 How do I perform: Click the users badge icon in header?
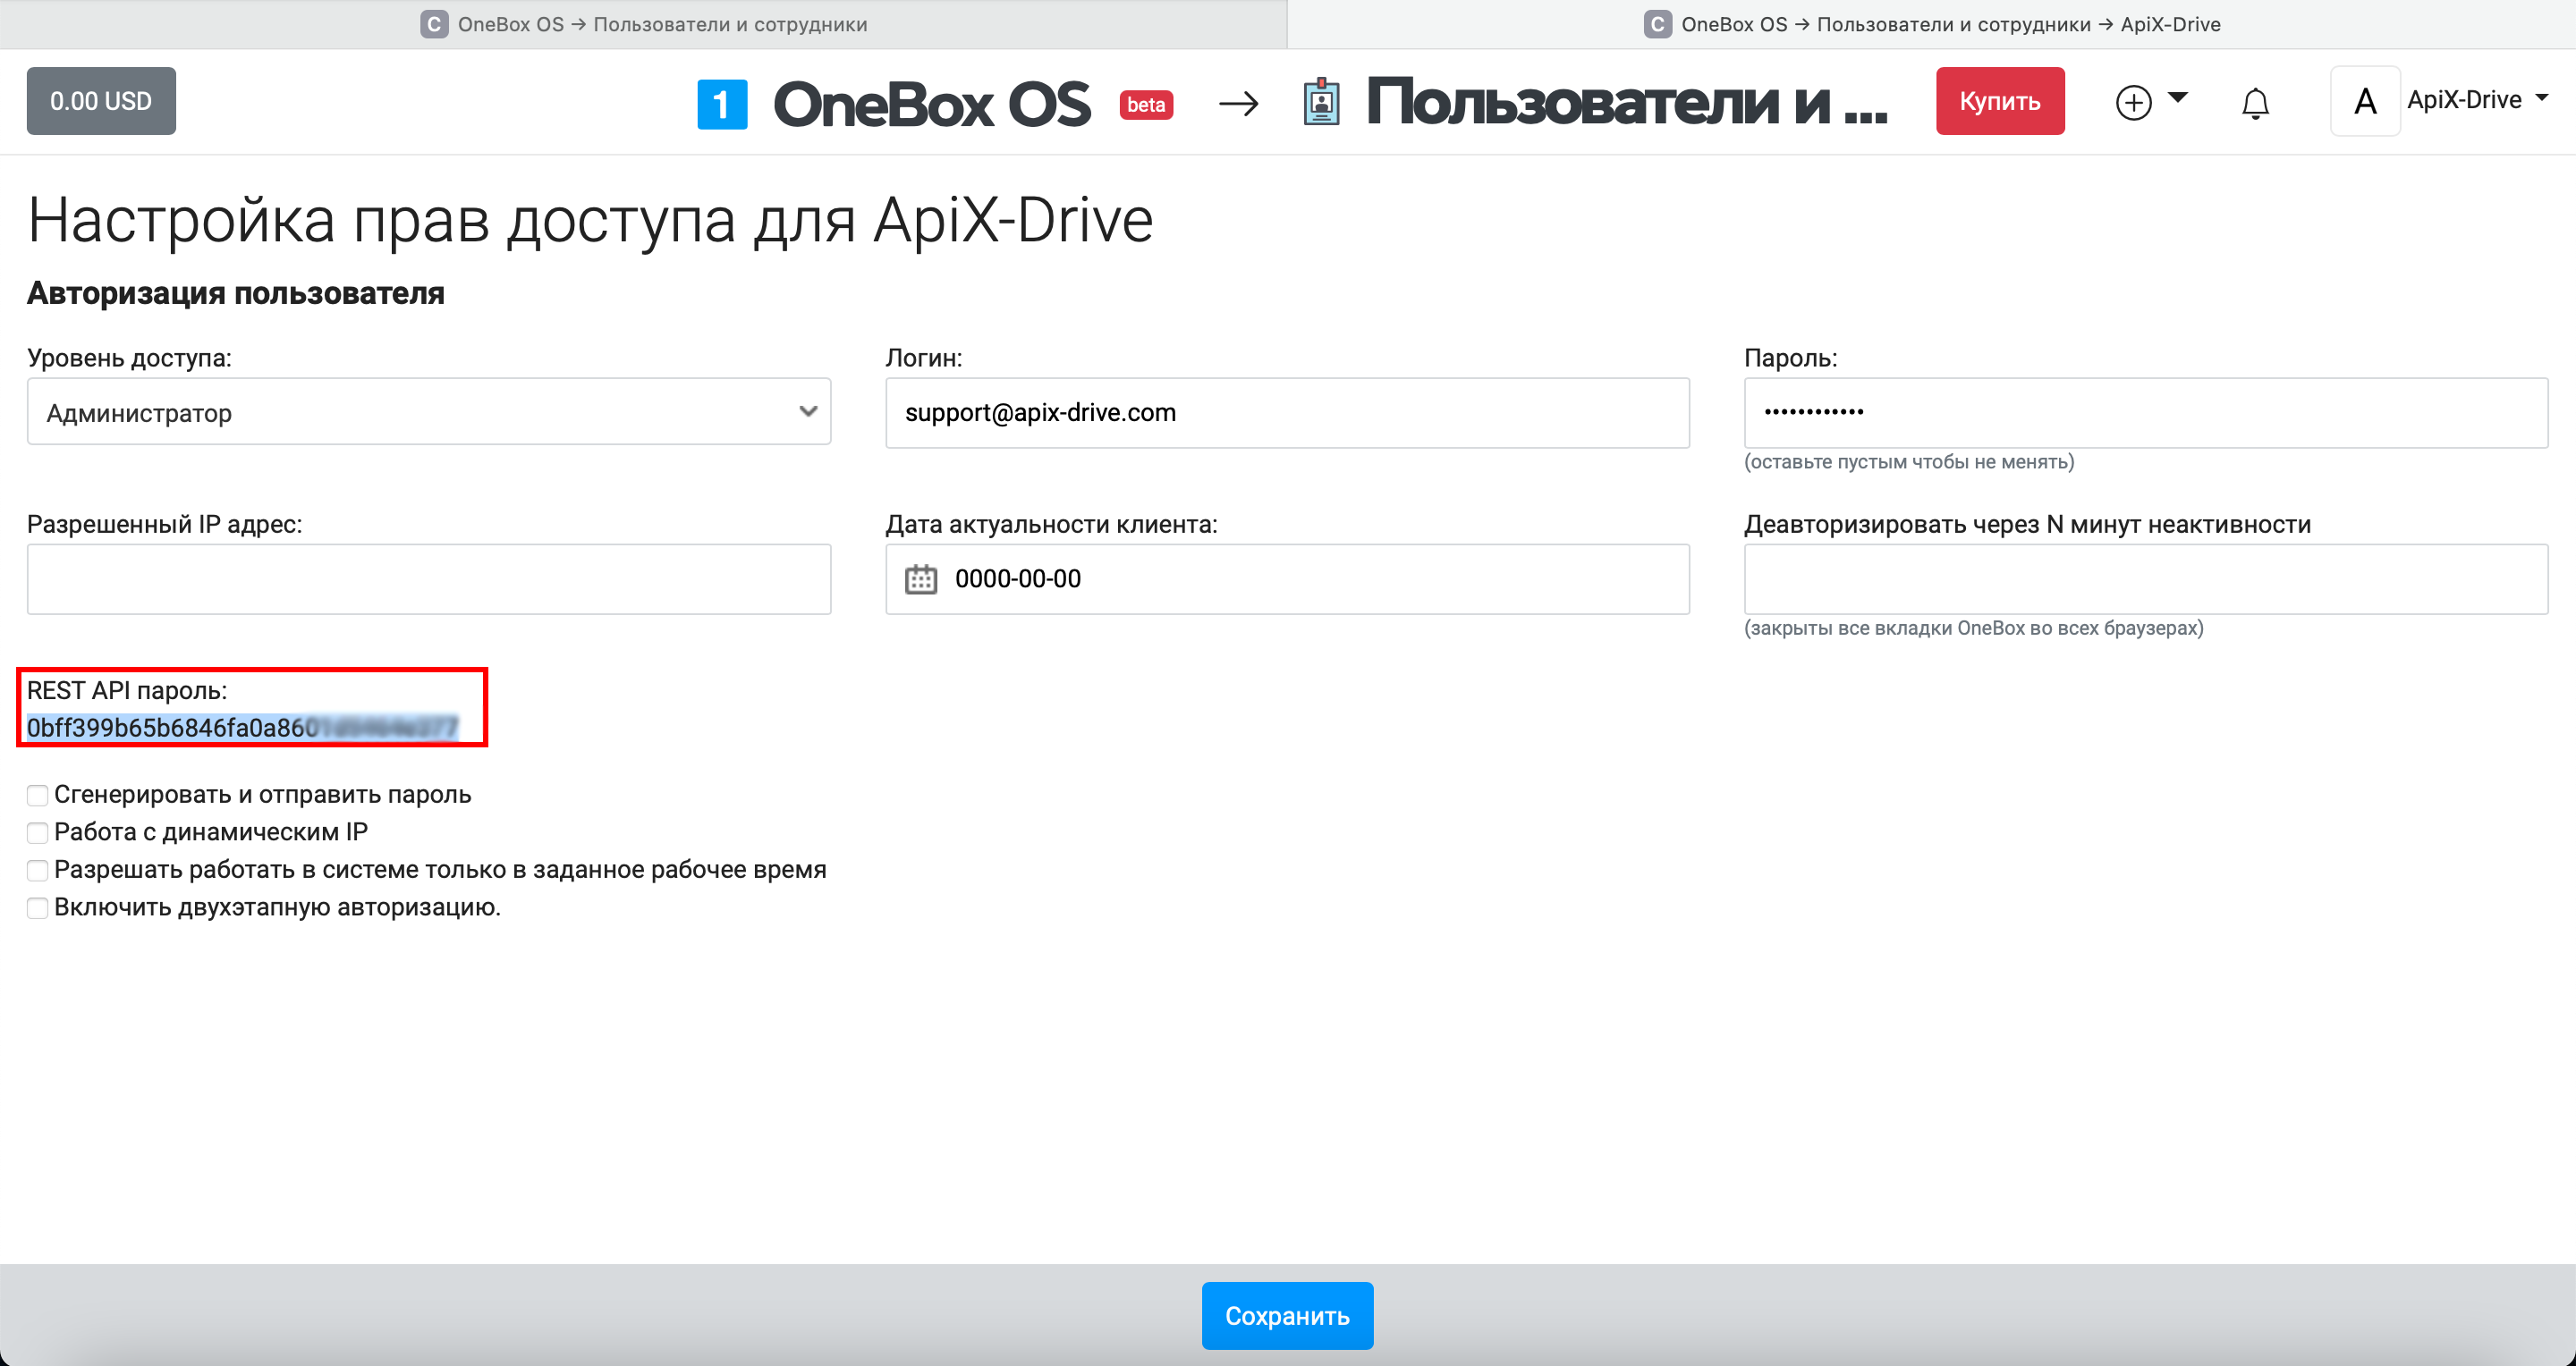[1321, 102]
